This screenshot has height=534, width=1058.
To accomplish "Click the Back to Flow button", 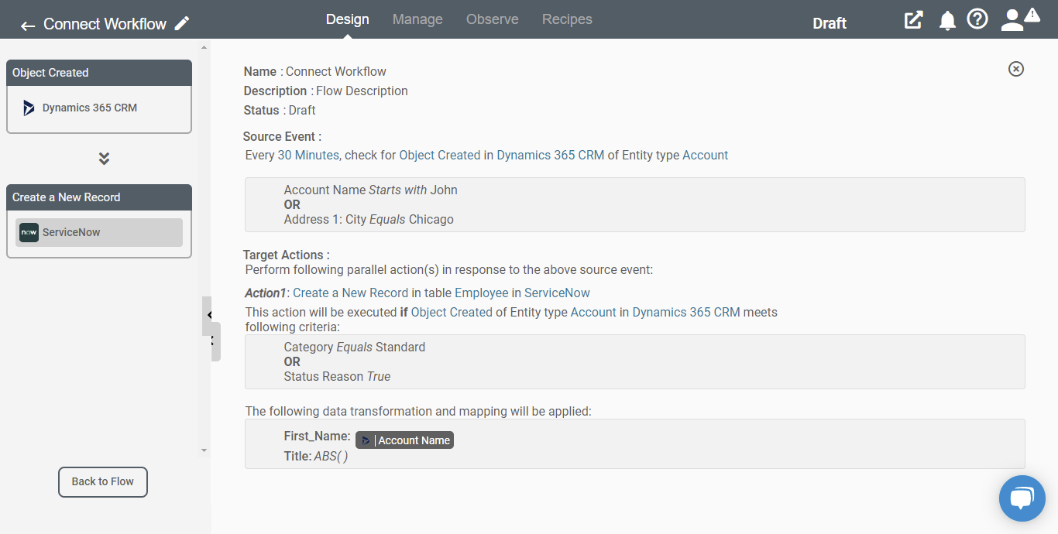I will pos(103,481).
